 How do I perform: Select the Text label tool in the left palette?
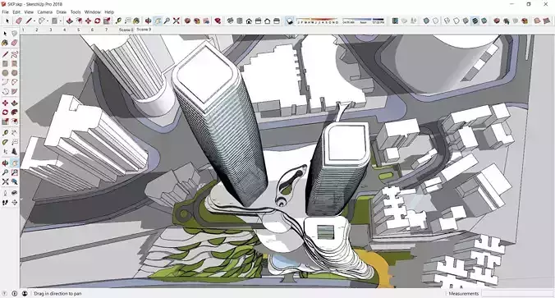click(14, 142)
